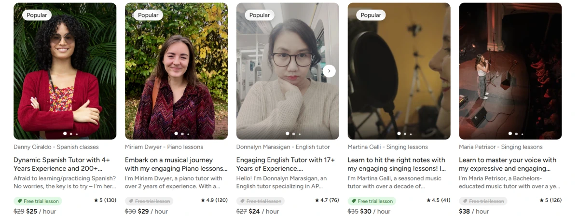Click crossed-out Free trial lesson badge for Donnalyn

[x=261, y=201]
